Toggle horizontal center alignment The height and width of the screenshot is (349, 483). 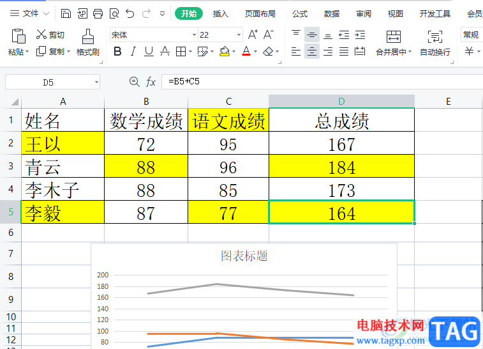click(312, 51)
